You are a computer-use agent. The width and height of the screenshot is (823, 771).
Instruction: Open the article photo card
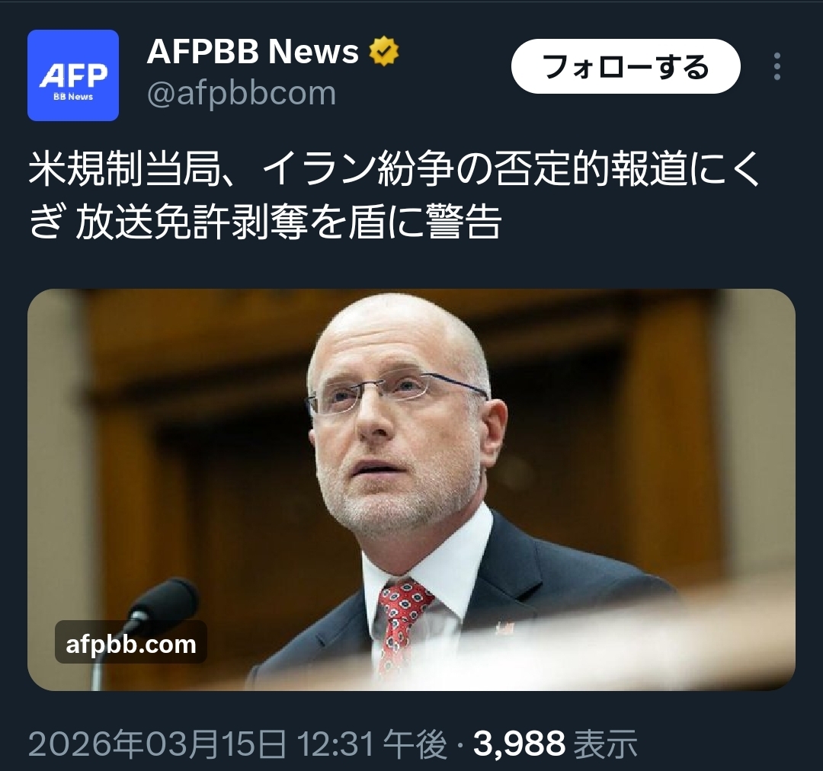click(x=411, y=489)
